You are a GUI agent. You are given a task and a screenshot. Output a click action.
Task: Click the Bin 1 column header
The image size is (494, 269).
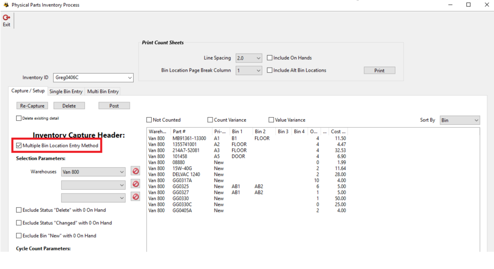[x=241, y=132]
